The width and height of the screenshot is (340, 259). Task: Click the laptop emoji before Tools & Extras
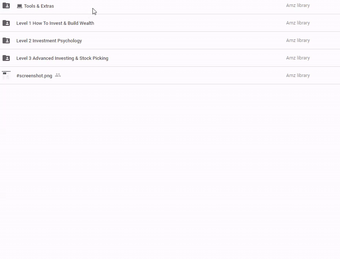point(20,6)
